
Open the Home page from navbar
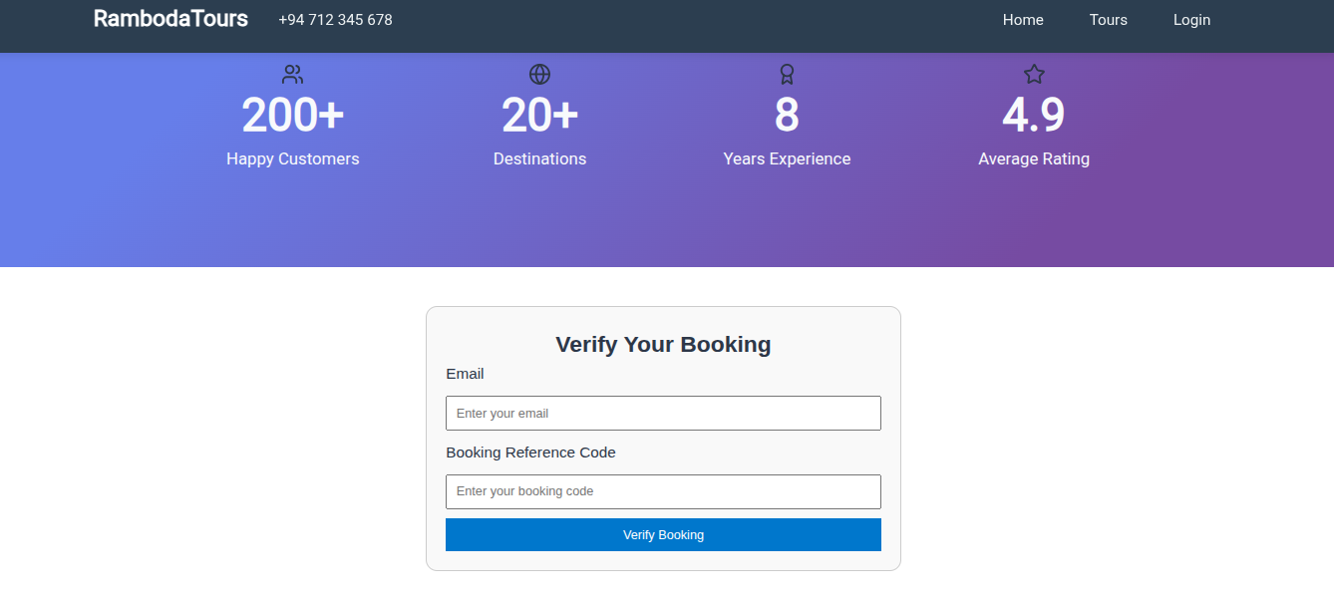1023,20
